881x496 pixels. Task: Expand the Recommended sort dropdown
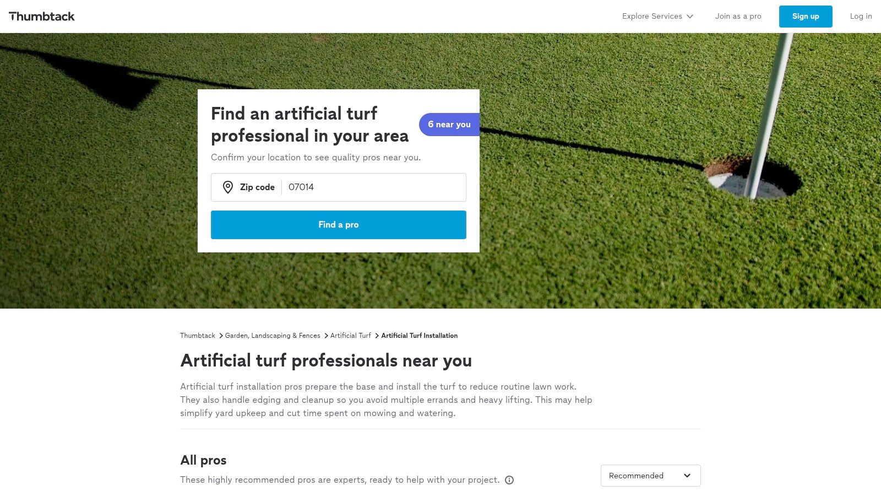coord(650,476)
